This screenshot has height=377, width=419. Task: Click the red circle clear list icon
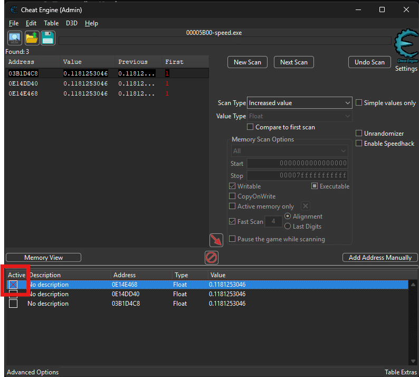[x=212, y=258]
